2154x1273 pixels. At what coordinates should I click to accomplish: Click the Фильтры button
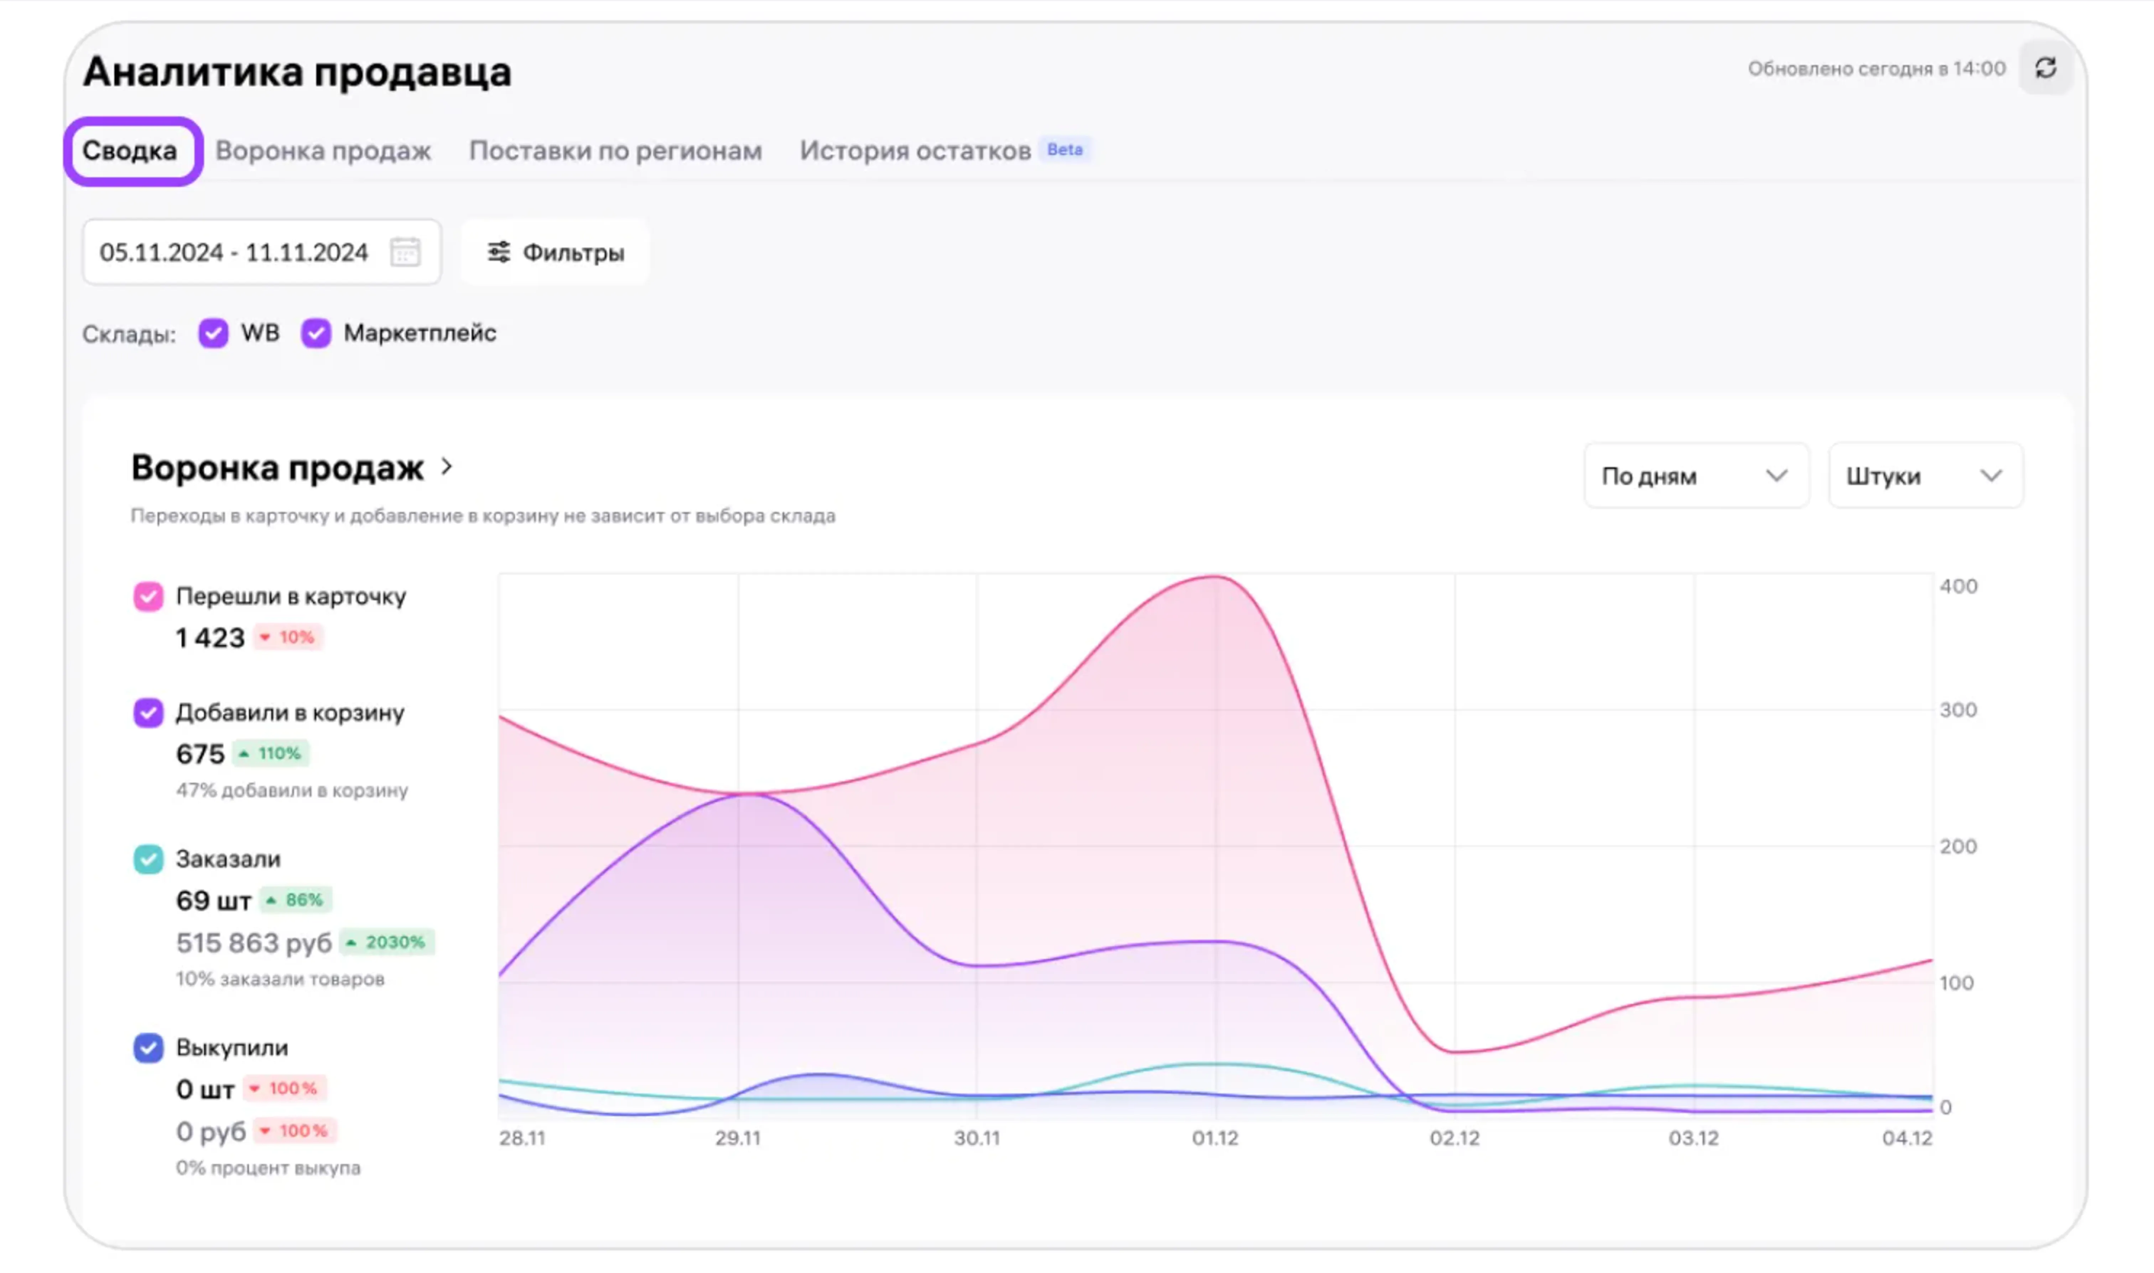tap(555, 252)
